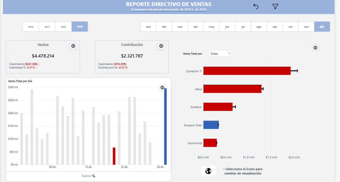This screenshot has height=182, width=340.
Task: Select the month jul
Action: (x=243, y=27)
